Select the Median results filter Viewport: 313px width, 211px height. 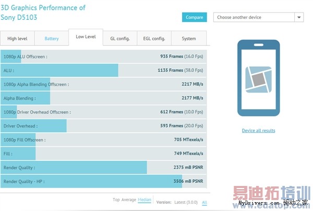pyautogui.click(x=145, y=200)
